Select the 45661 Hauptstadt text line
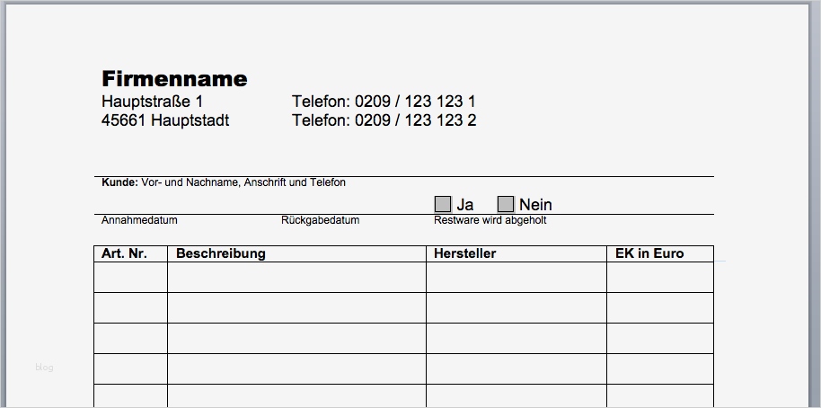The width and height of the screenshot is (821, 408). pyautogui.click(x=165, y=120)
